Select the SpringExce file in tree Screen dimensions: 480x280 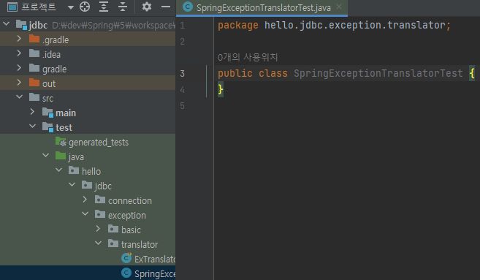[88, 273]
